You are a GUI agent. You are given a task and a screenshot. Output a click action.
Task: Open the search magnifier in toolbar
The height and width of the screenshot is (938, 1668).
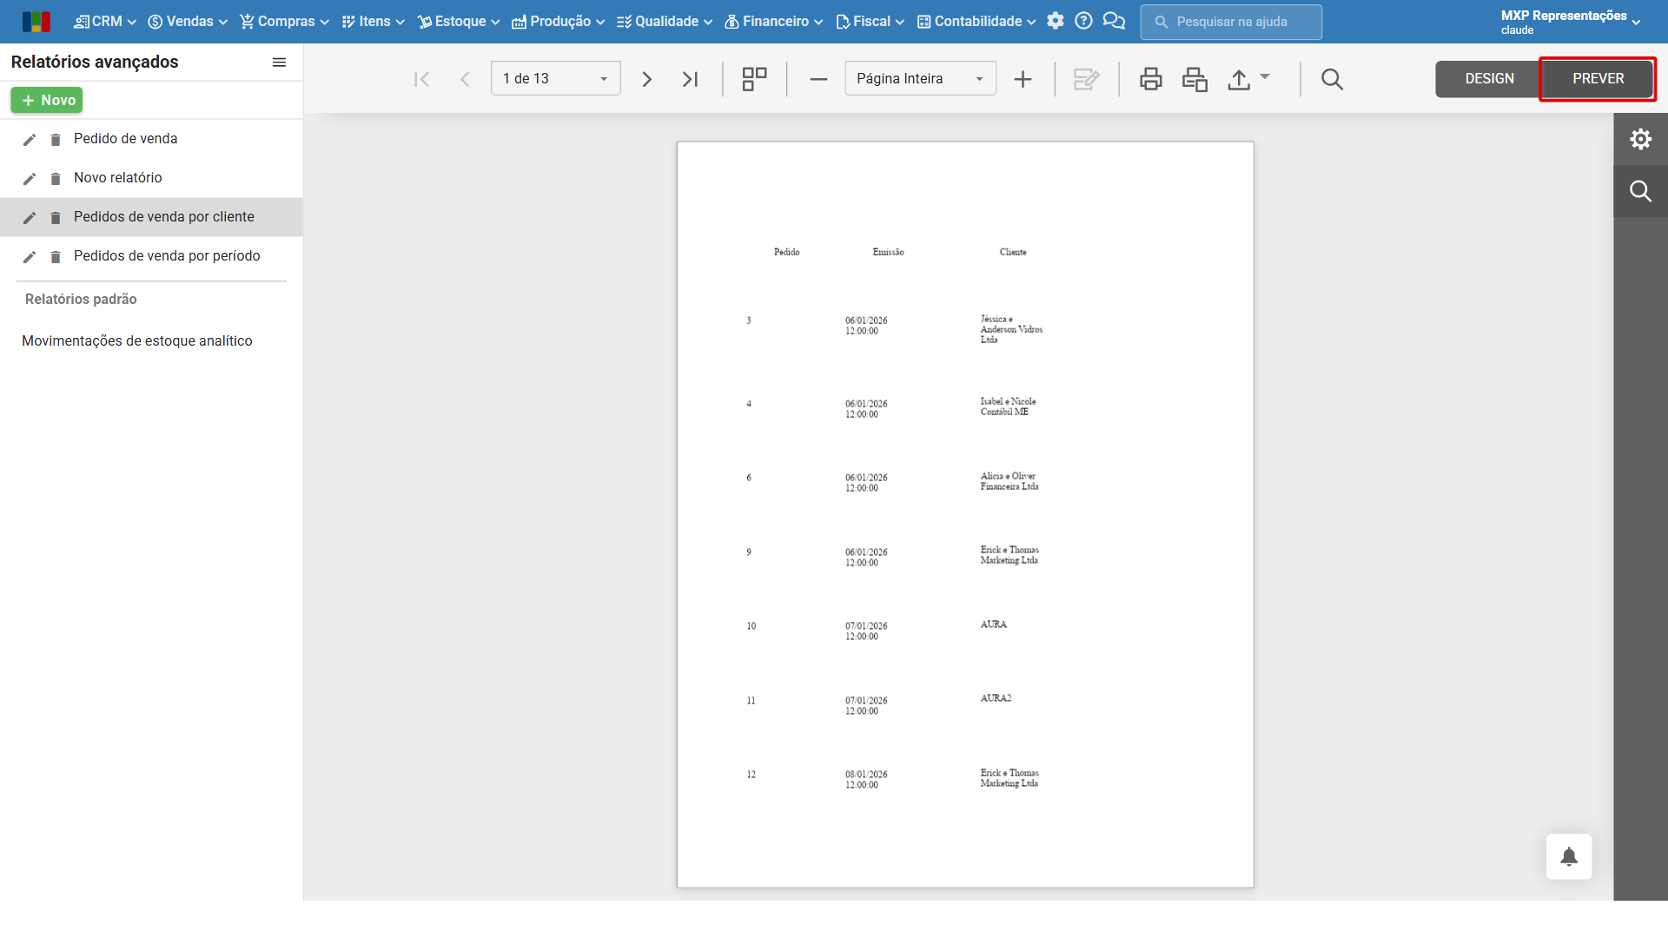click(x=1332, y=79)
